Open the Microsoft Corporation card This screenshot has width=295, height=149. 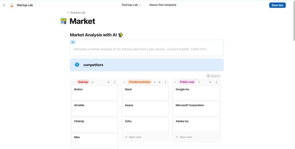[x=196, y=109]
